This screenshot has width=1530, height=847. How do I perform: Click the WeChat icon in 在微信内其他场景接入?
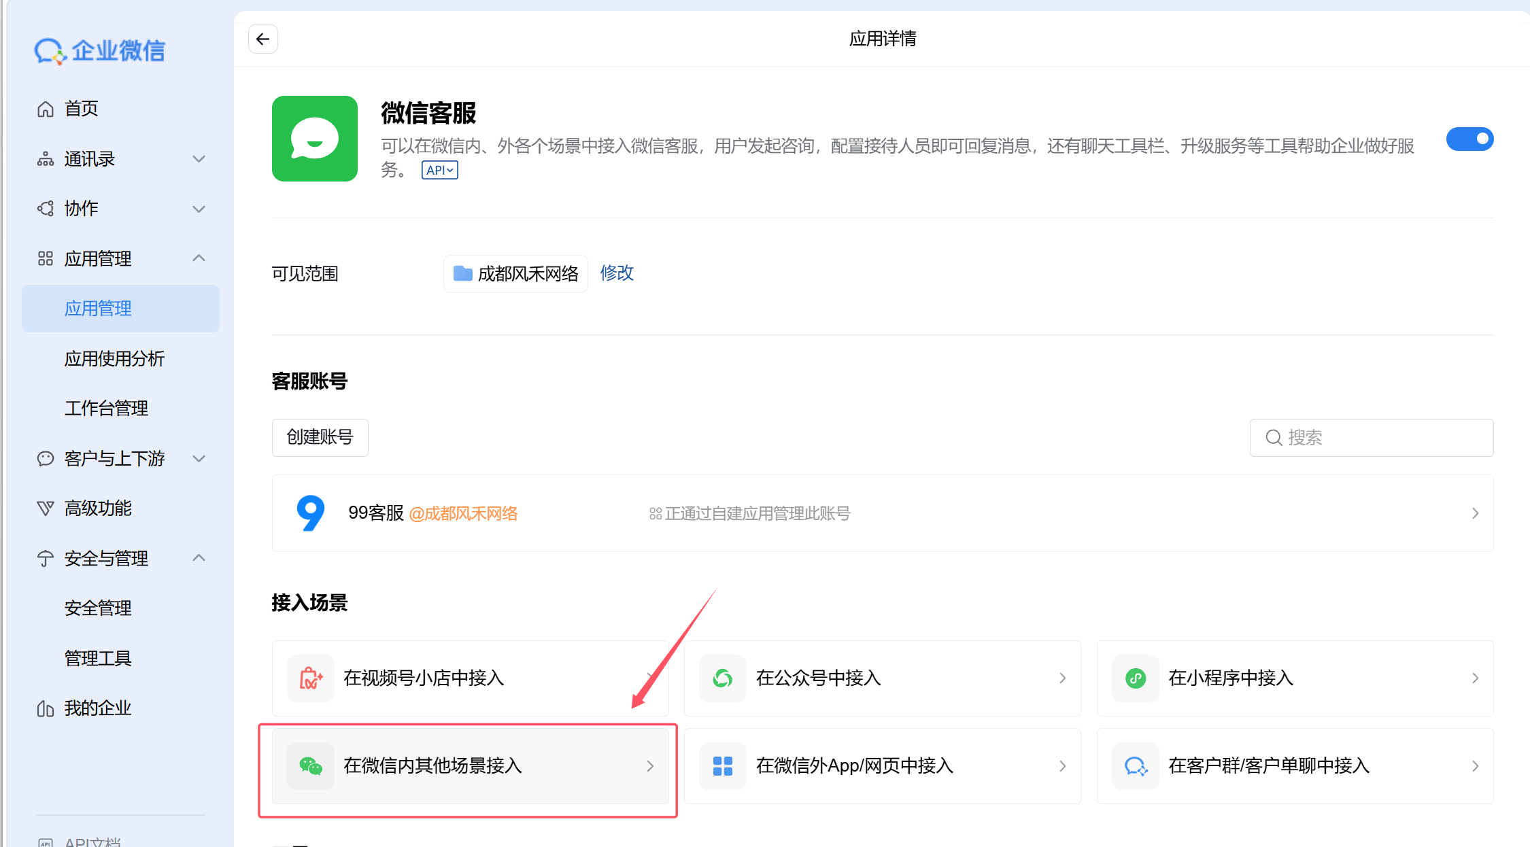tap(311, 766)
